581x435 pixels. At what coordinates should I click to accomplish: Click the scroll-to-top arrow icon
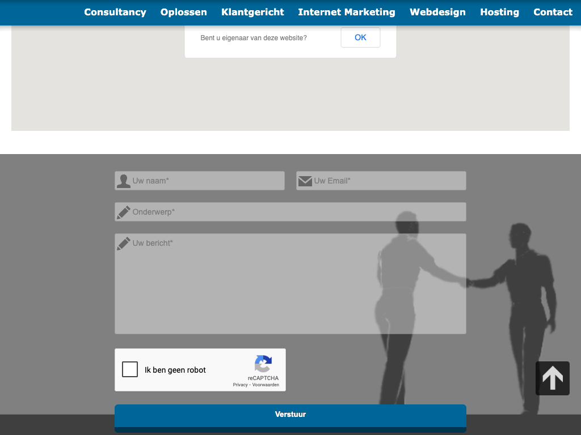pos(552,378)
